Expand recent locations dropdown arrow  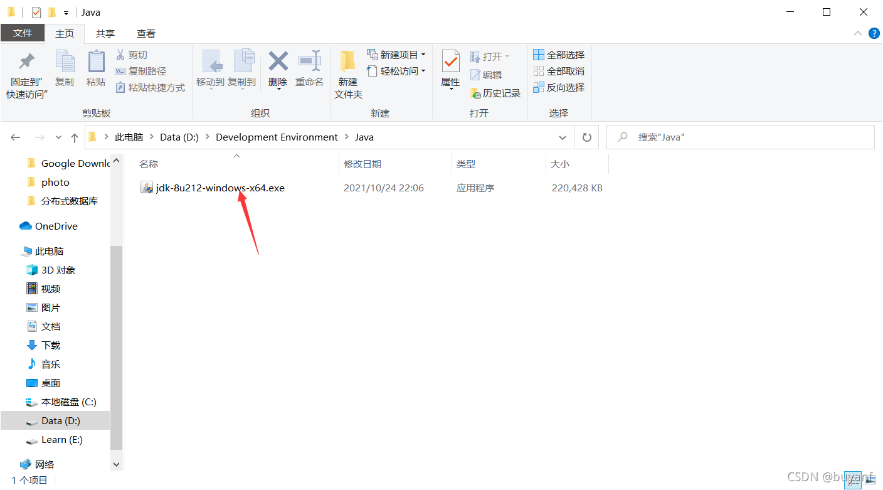(59, 137)
